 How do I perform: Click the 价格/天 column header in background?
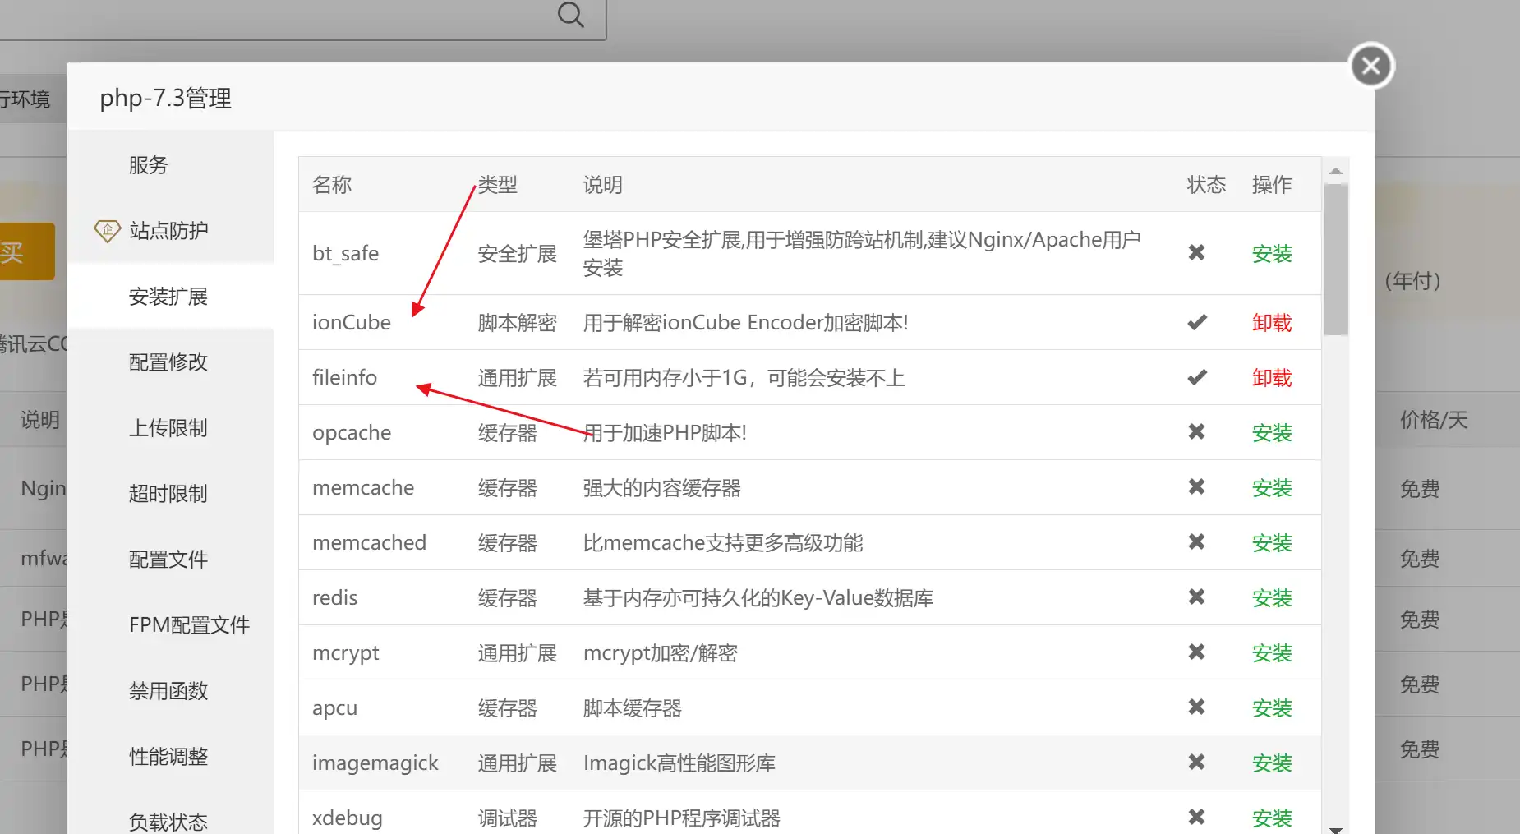(1434, 420)
